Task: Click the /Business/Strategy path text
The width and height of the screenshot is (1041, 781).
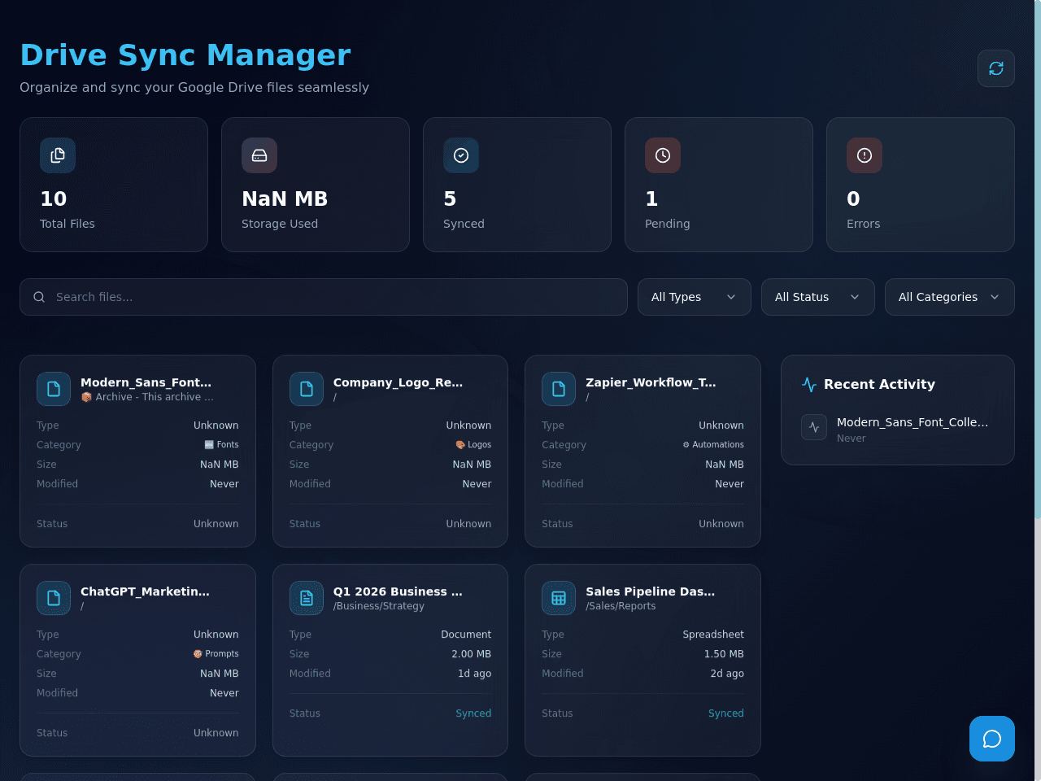Action: click(x=379, y=606)
